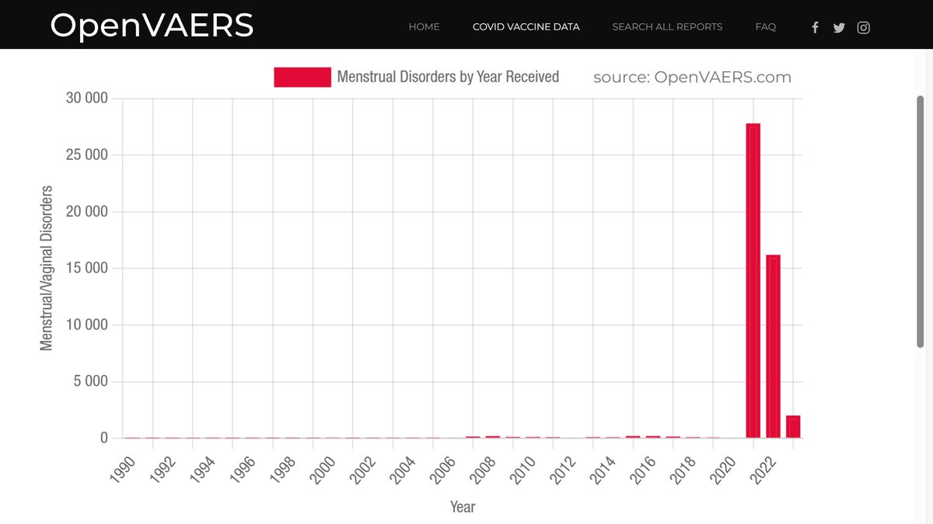Image resolution: width=933 pixels, height=524 pixels.
Task: Open the COVID VACCINE DATA menu
Action: coord(526,27)
